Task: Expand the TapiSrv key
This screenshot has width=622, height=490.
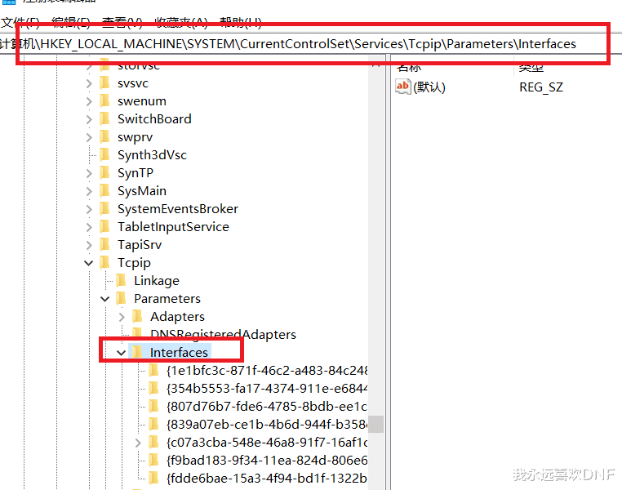Action: click(x=89, y=245)
